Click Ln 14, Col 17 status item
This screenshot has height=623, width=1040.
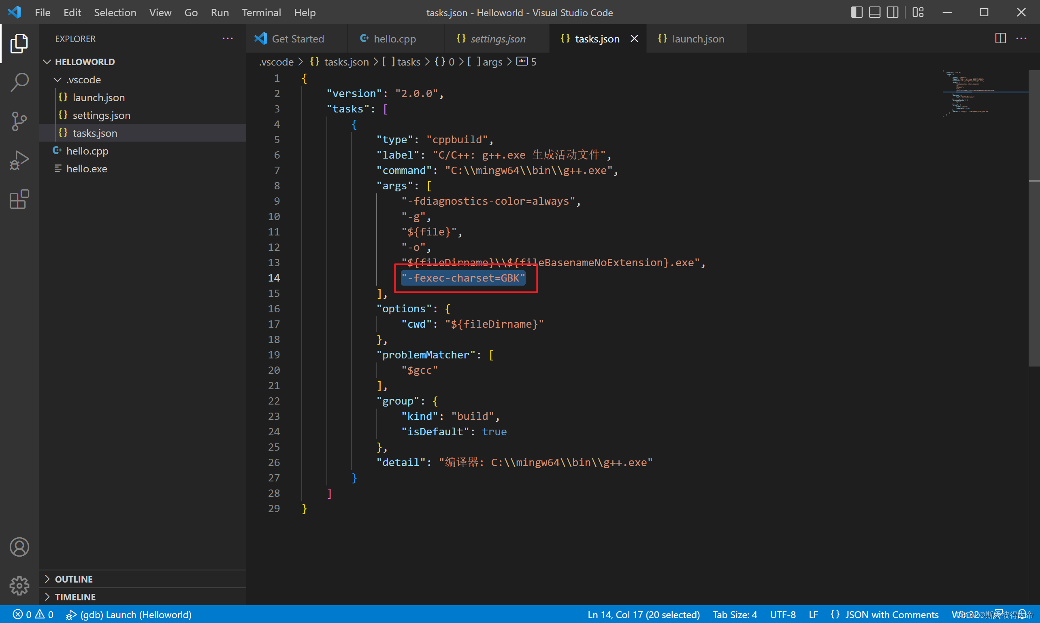[644, 615]
